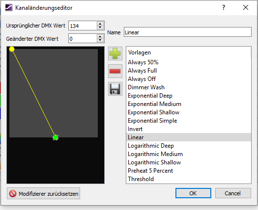Image resolution: width=258 pixels, height=210 pixels.
Task: Select the green curve handle point
Action: (56, 137)
